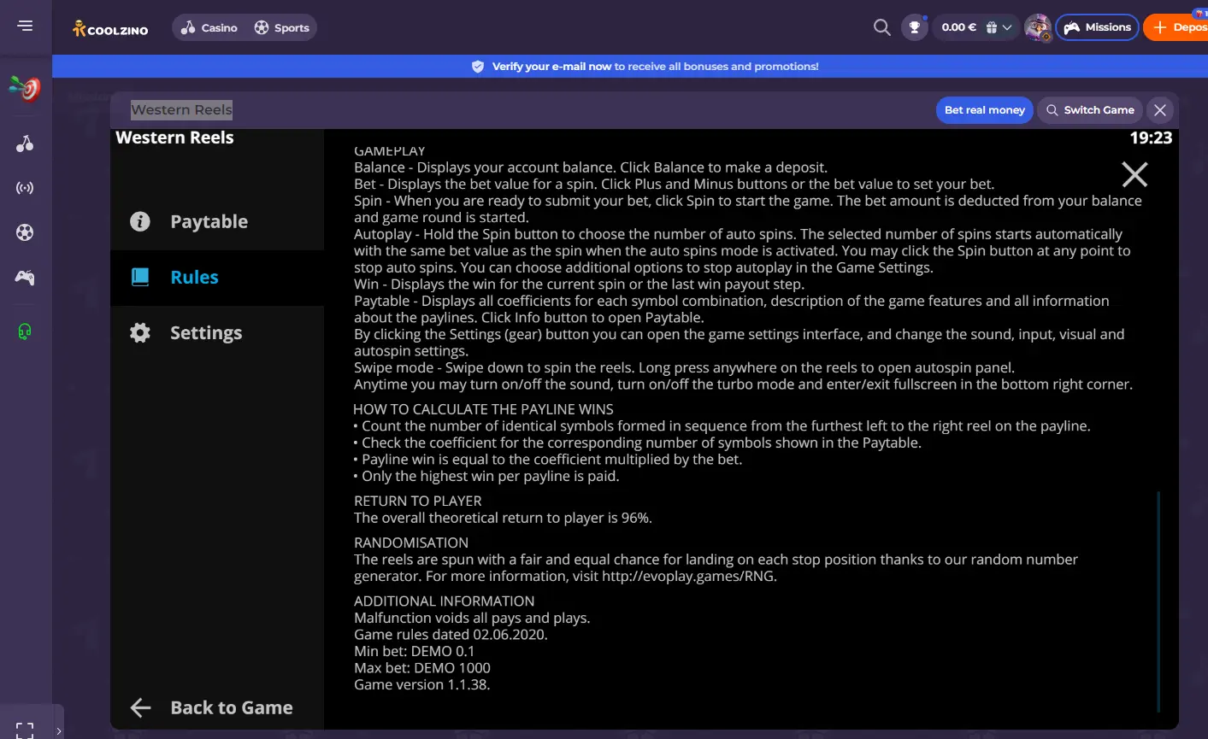Close the rules panel with large X

click(1134, 174)
